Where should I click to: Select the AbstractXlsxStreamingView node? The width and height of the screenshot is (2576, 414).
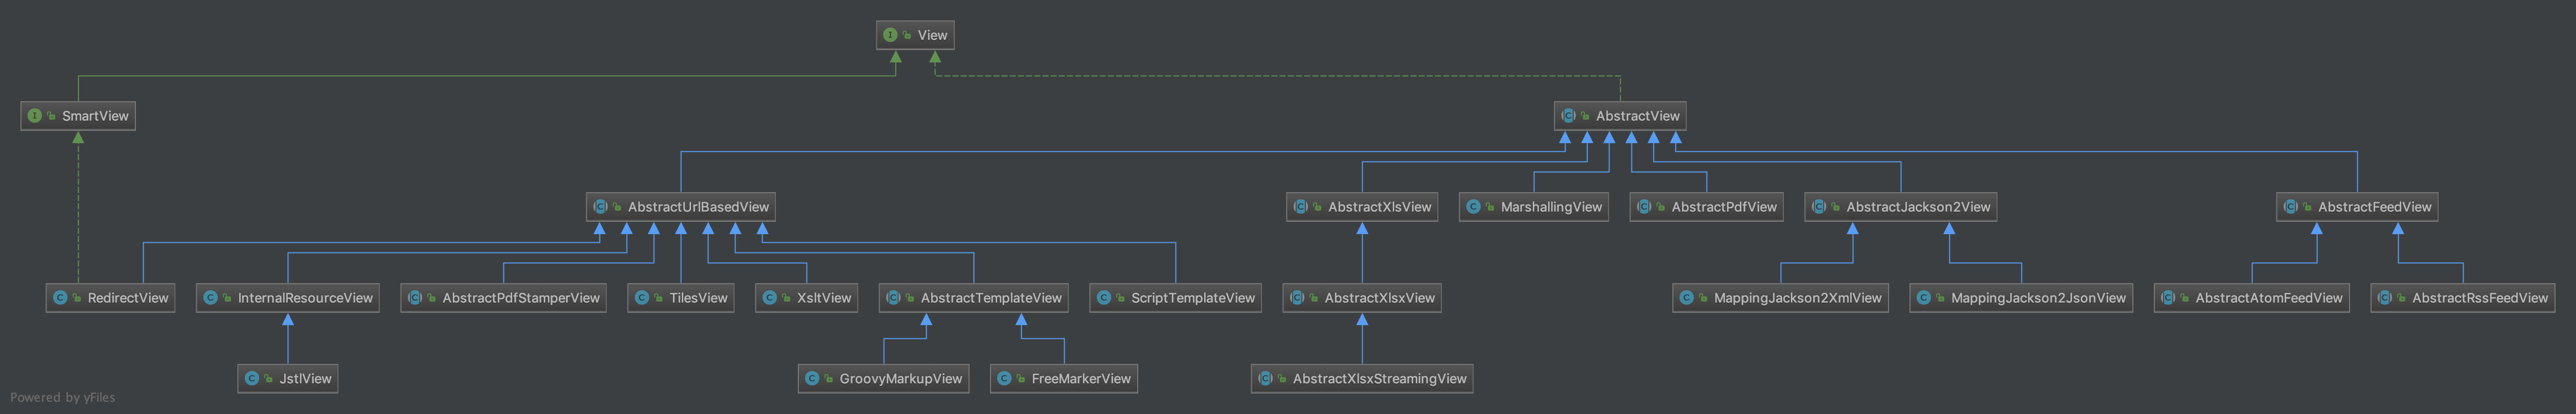pyautogui.click(x=1362, y=379)
